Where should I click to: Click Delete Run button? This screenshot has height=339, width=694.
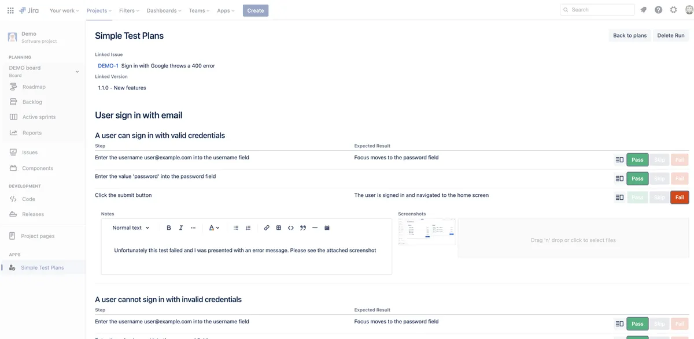click(x=671, y=35)
